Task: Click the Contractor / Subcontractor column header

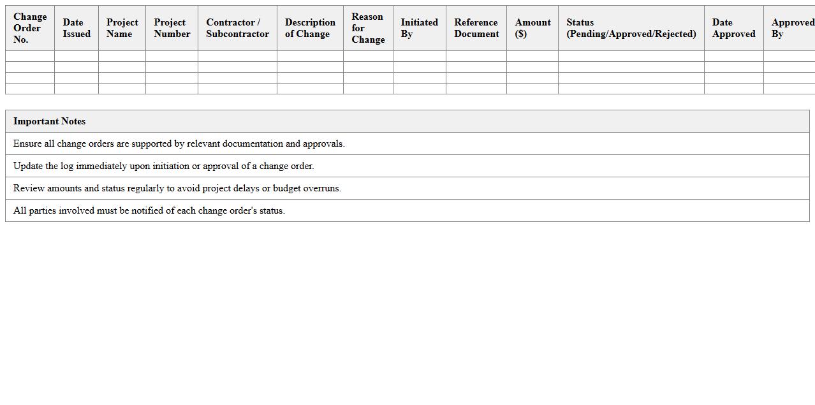Action: [x=237, y=28]
